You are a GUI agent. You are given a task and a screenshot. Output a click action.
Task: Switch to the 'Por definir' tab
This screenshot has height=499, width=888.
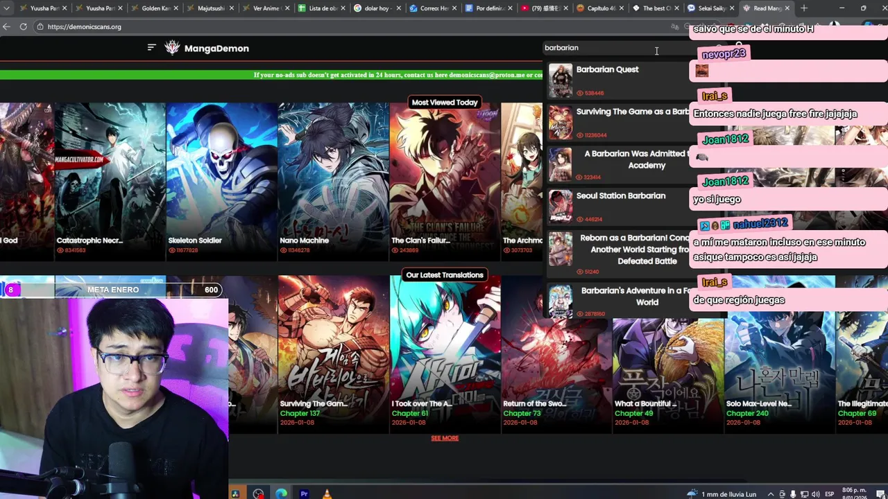pos(487,8)
